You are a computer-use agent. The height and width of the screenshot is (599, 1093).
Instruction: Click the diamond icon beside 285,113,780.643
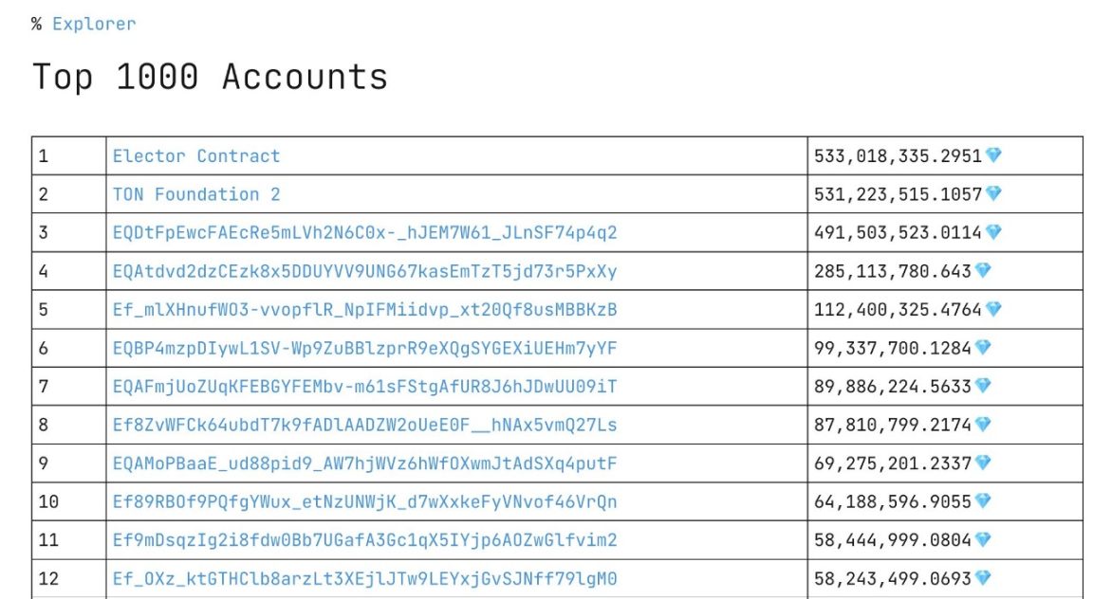[x=983, y=271]
